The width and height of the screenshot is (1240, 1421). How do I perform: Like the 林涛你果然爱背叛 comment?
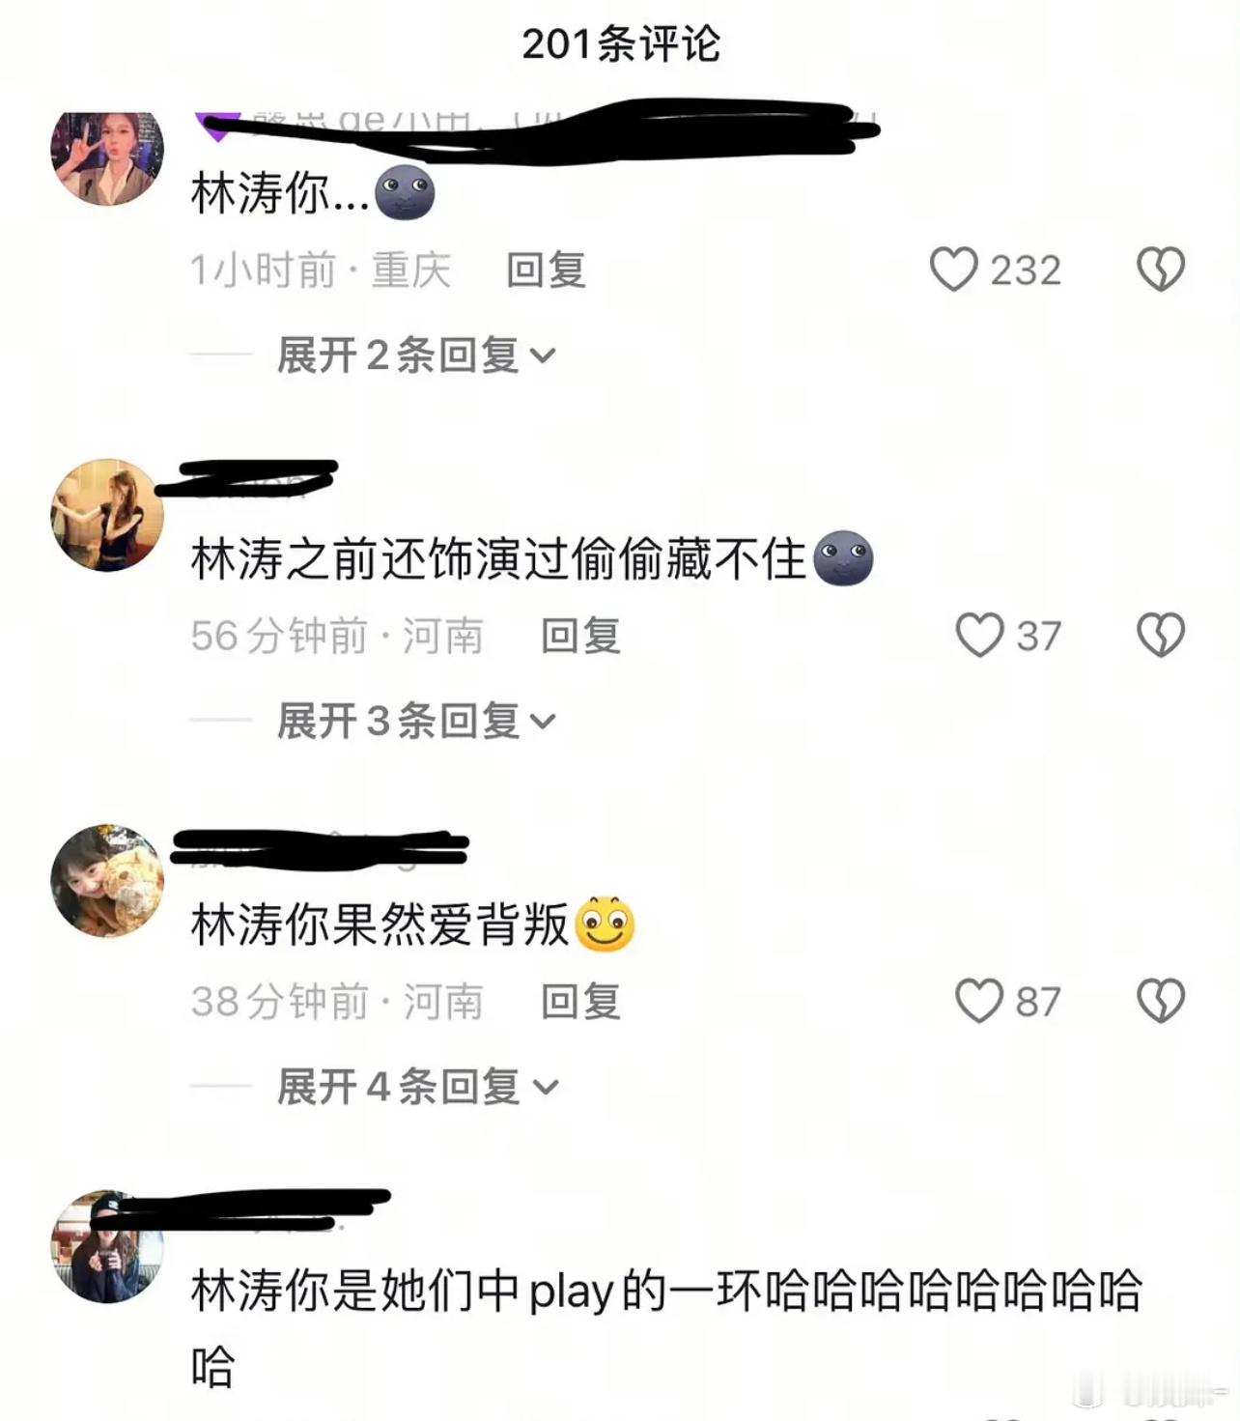click(x=979, y=1001)
